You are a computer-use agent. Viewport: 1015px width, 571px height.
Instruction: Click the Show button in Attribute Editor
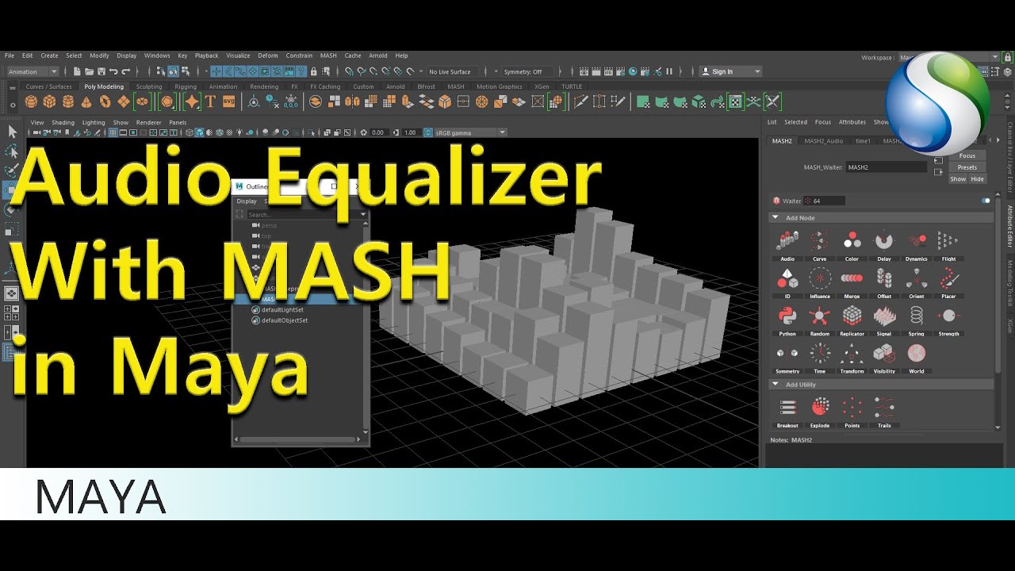(x=958, y=179)
